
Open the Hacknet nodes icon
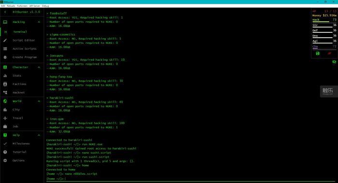(5, 93)
